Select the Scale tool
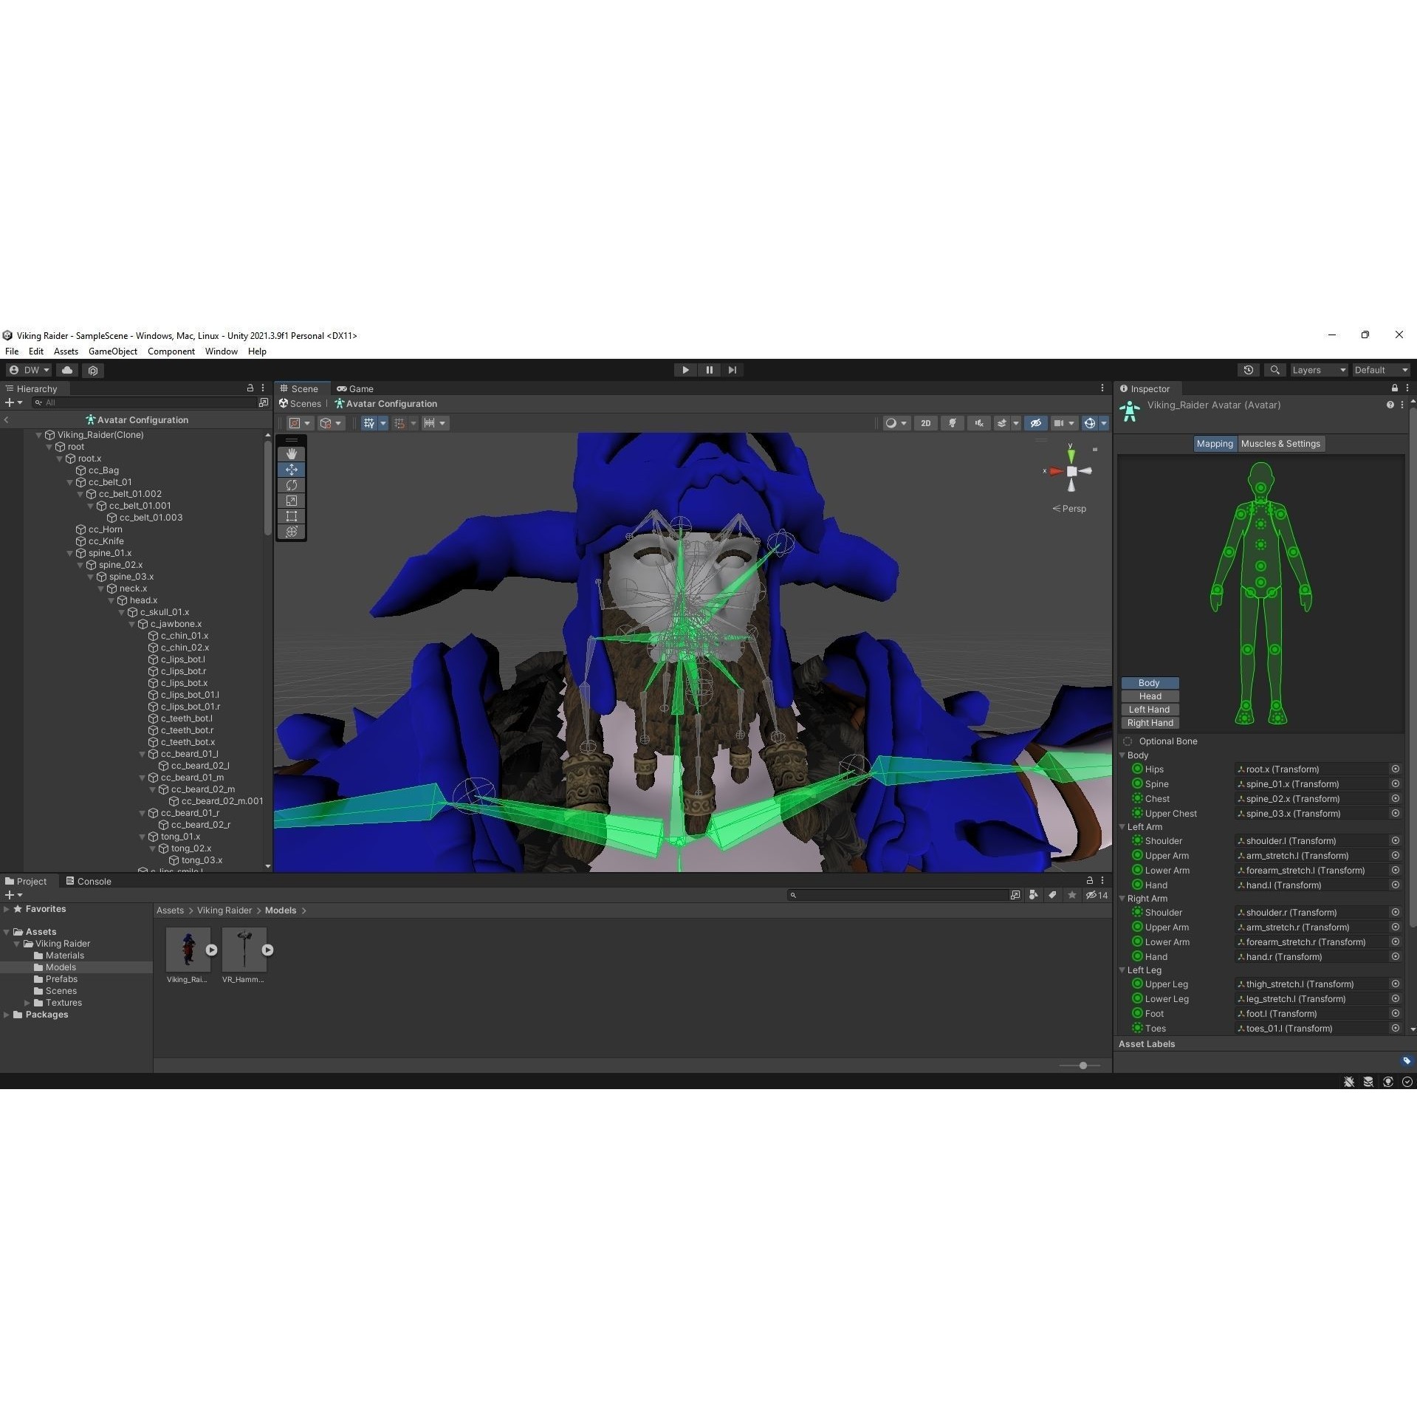The height and width of the screenshot is (1417, 1417). (x=292, y=501)
